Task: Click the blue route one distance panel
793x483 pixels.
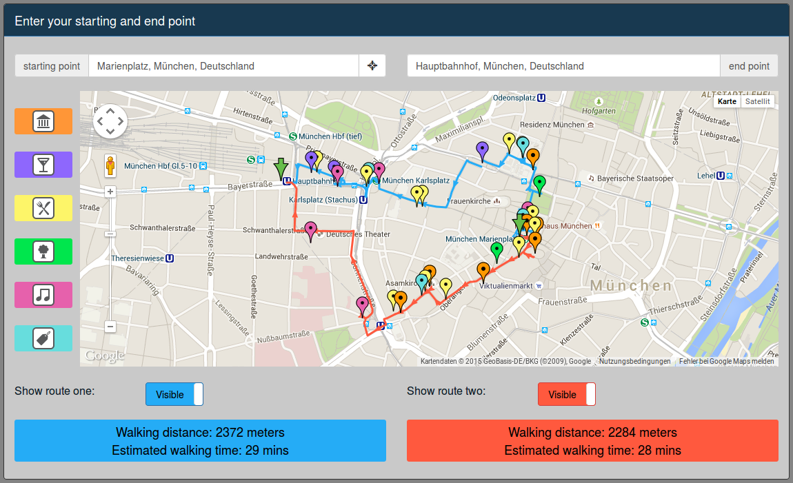Action: pyautogui.click(x=200, y=440)
